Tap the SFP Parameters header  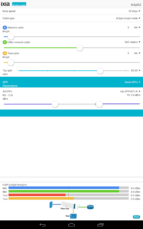pos(10,84)
